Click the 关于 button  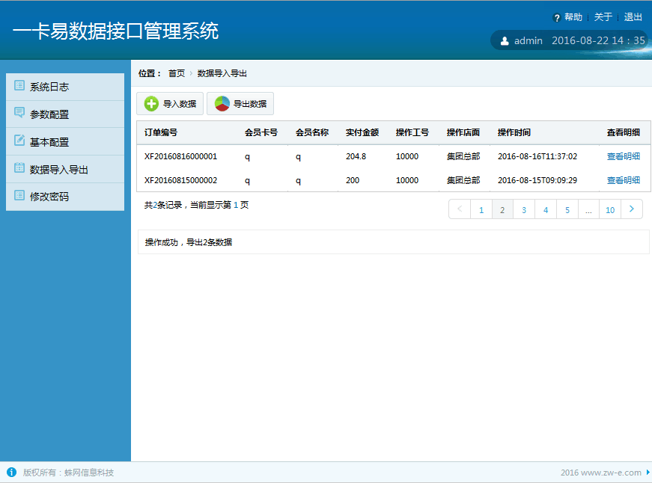click(x=603, y=16)
